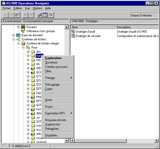Expand the etc folder node
This screenshot has width=160, height=149.
(28, 64)
